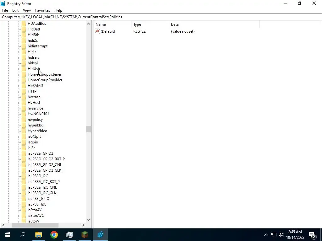Click the tree vertical scrollbar thumb
Viewport: 322px width, 241px height.
(88, 129)
